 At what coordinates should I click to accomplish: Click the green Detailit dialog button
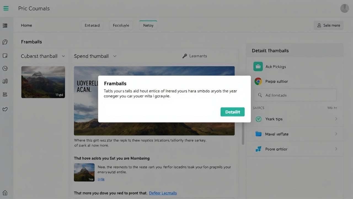[x=232, y=112]
